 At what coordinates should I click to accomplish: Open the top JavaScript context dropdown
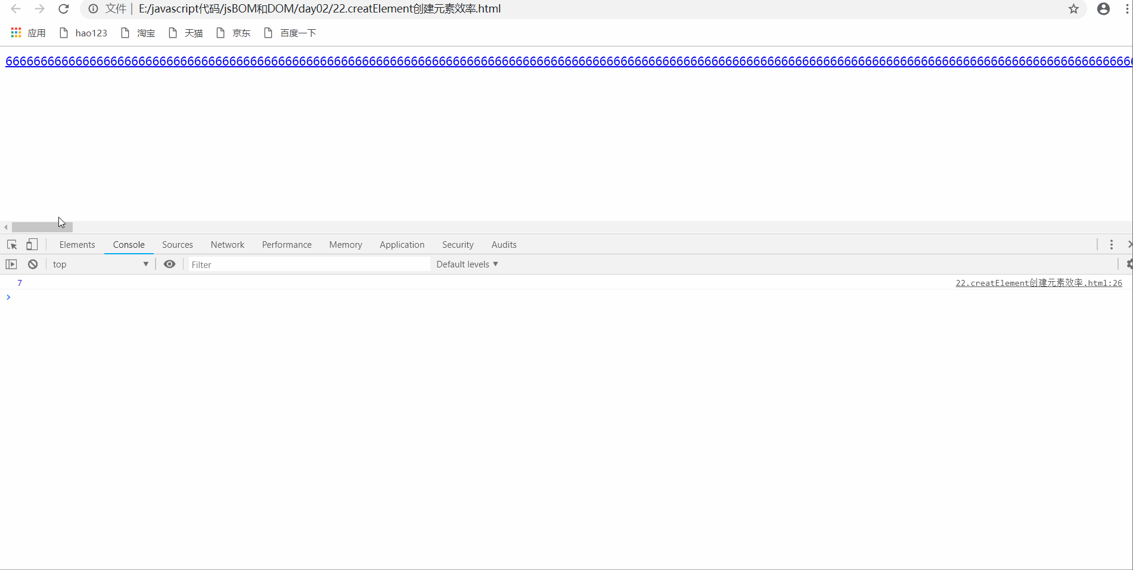[100, 264]
